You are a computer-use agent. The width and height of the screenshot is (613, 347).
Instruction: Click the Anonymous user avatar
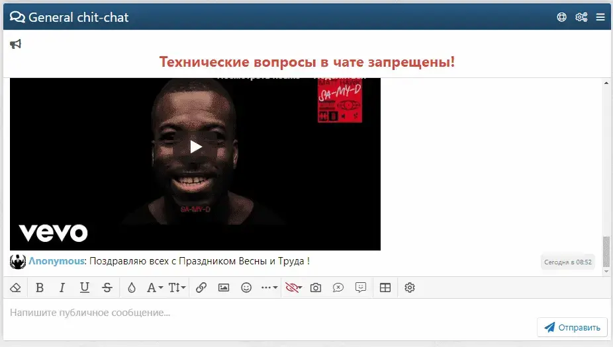tap(18, 262)
